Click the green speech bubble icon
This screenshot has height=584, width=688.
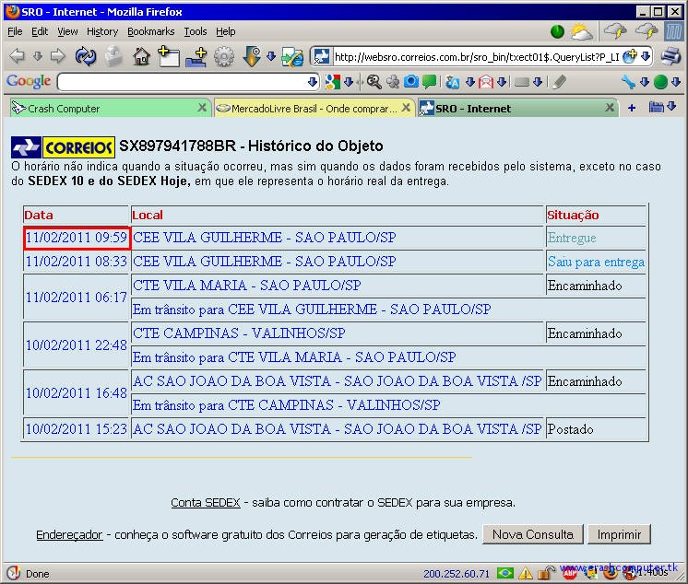pyautogui.click(x=429, y=81)
